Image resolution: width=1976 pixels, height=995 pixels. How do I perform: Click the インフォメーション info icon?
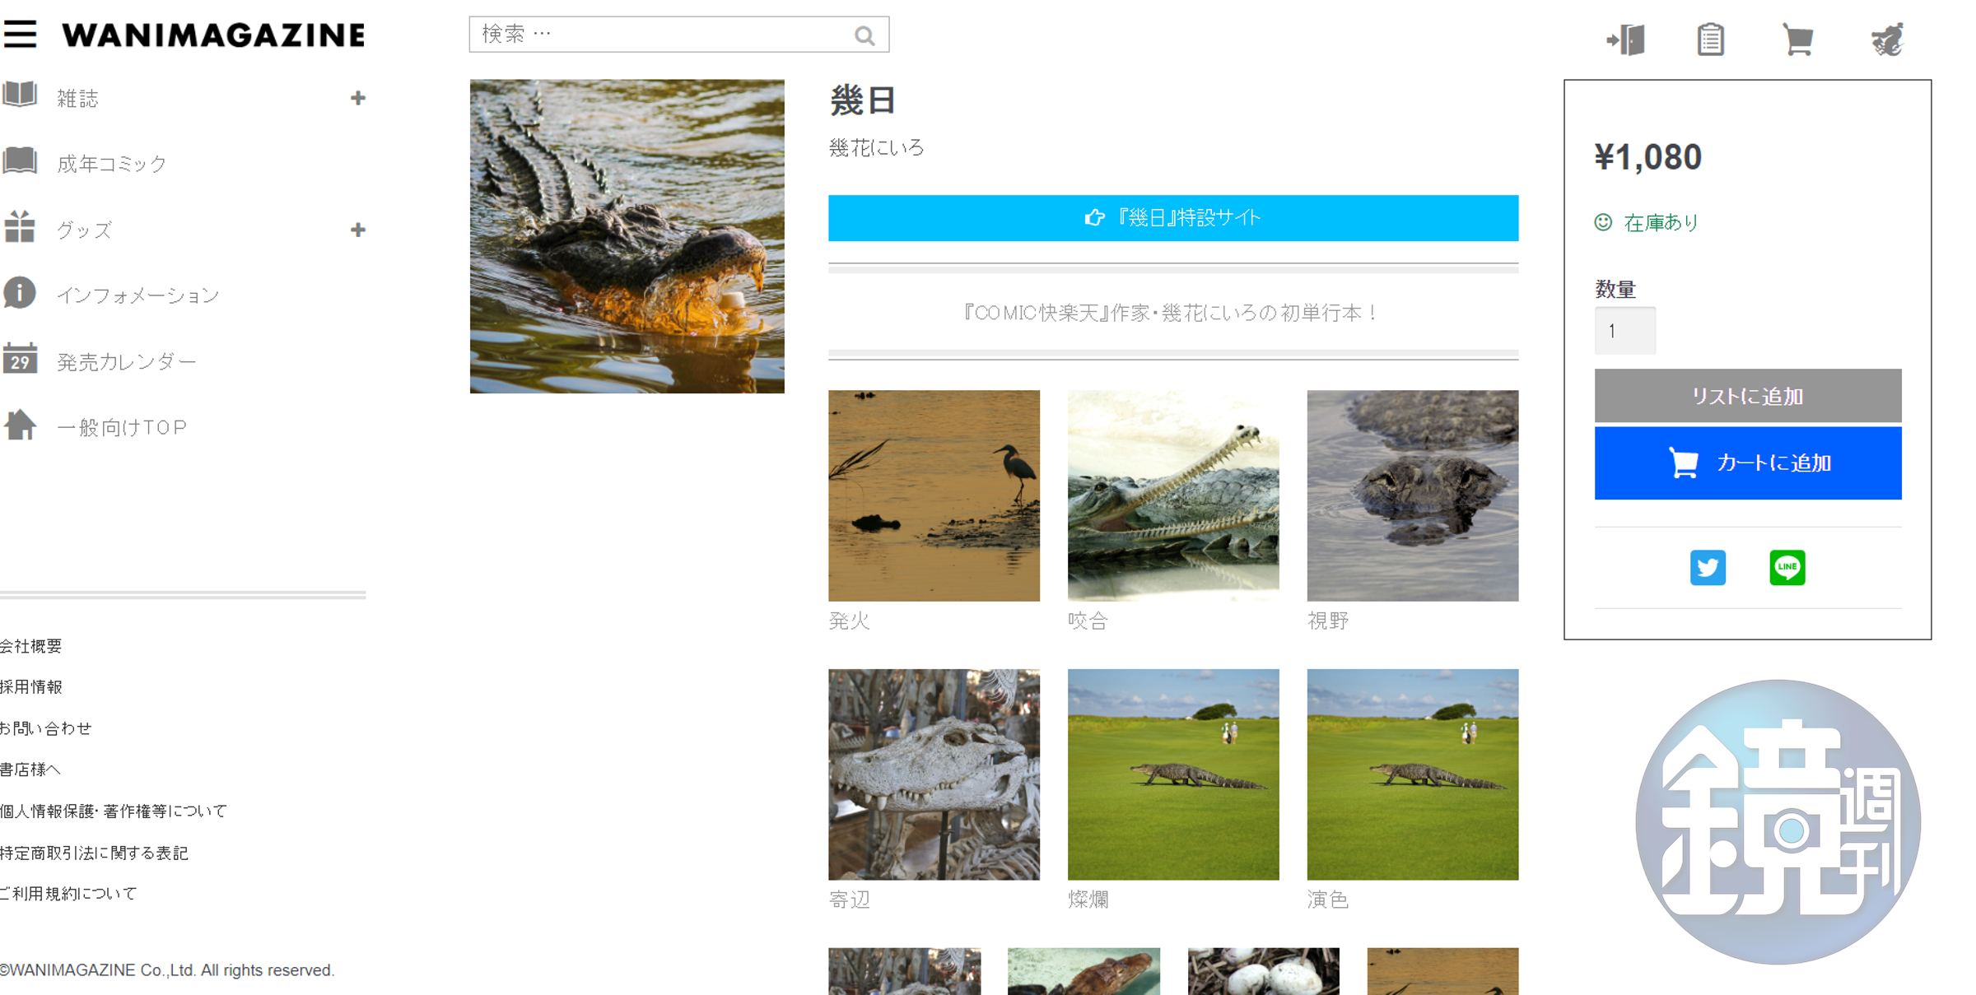[x=20, y=292]
